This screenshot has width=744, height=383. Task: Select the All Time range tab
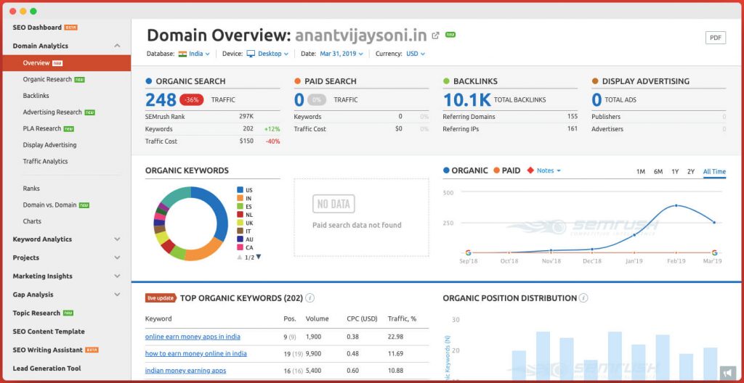point(714,172)
